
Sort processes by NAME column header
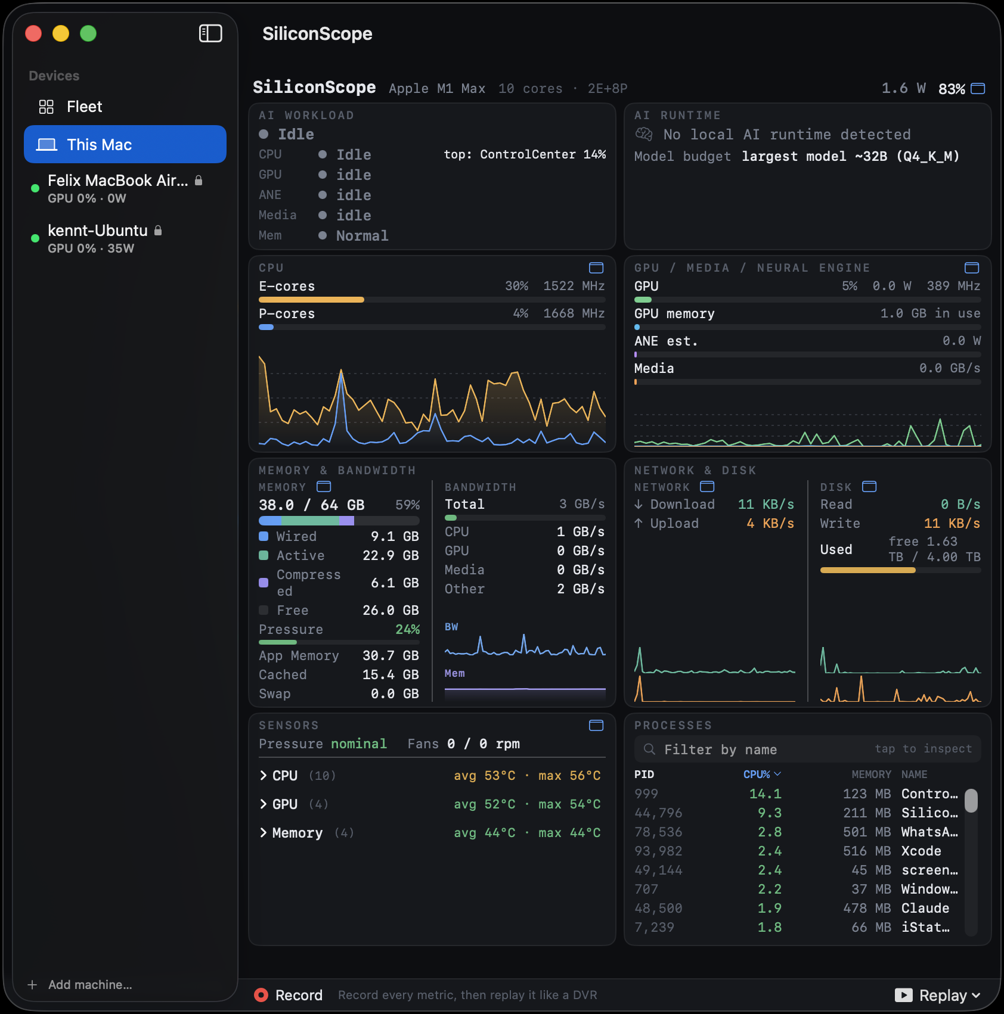(x=914, y=774)
